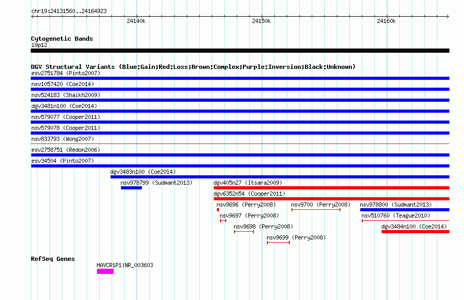
Task: Select the nsv579078 (Cooper2011) variant label
Action: 66,128
